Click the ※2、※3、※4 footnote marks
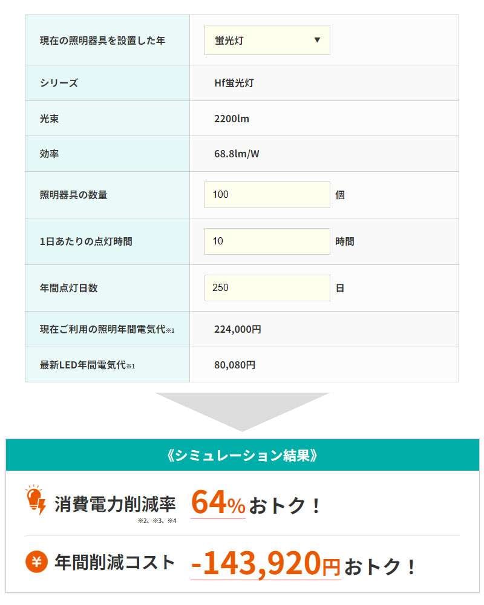 tap(157, 520)
